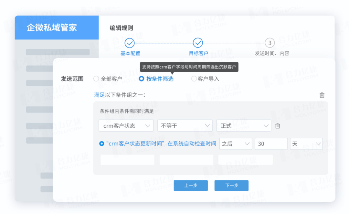Image resolution: width=349 pixels, height=214 pixels.
Task: Select the 按条件筛选 radio option
Action: pos(142,79)
